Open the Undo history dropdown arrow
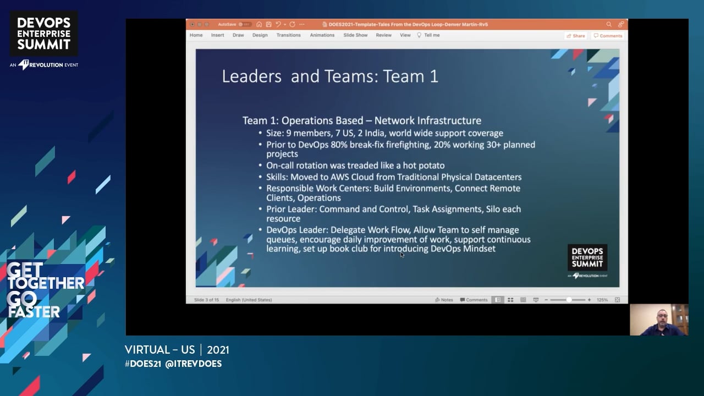This screenshot has width=704, height=396. click(x=285, y=24)
